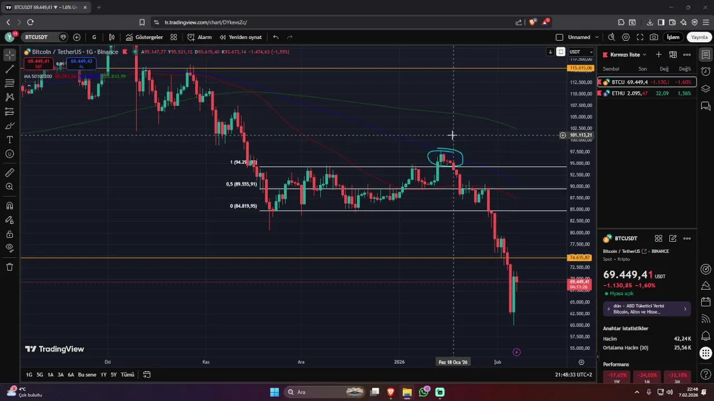Select the trend line drawing tool

[x=9, y=69]
